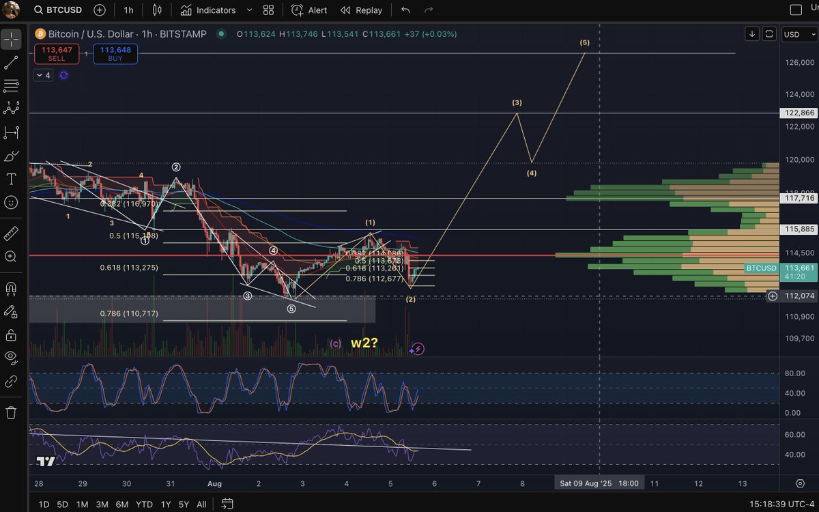Select the ruler measure tool
Image resolution: width=819 pixels, height=512 pixels.
click(x=11, y=233)
